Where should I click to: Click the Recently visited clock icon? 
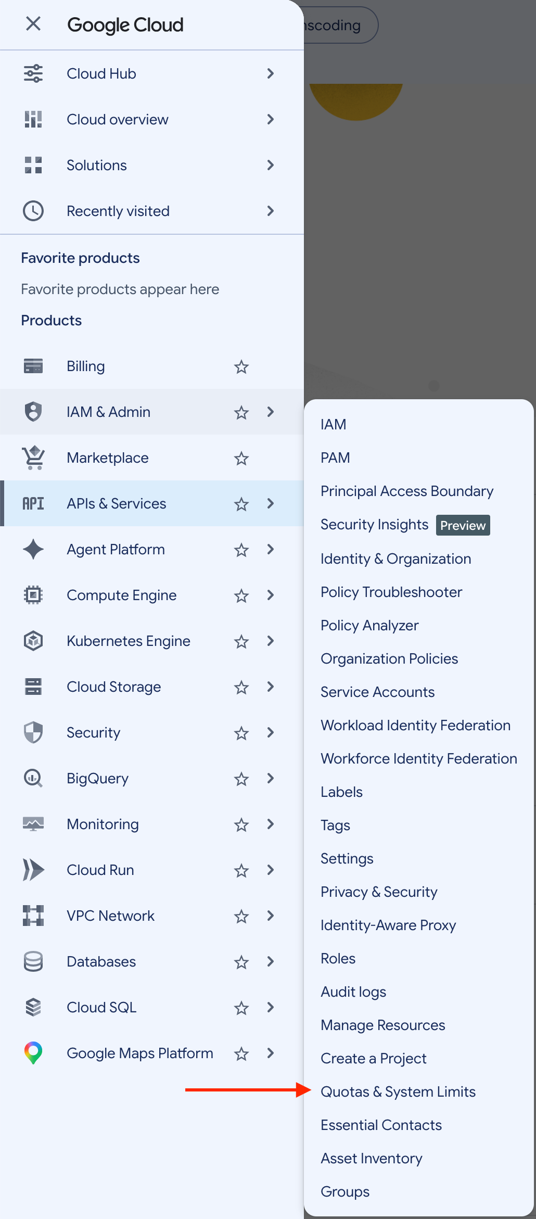pos(33,211)
